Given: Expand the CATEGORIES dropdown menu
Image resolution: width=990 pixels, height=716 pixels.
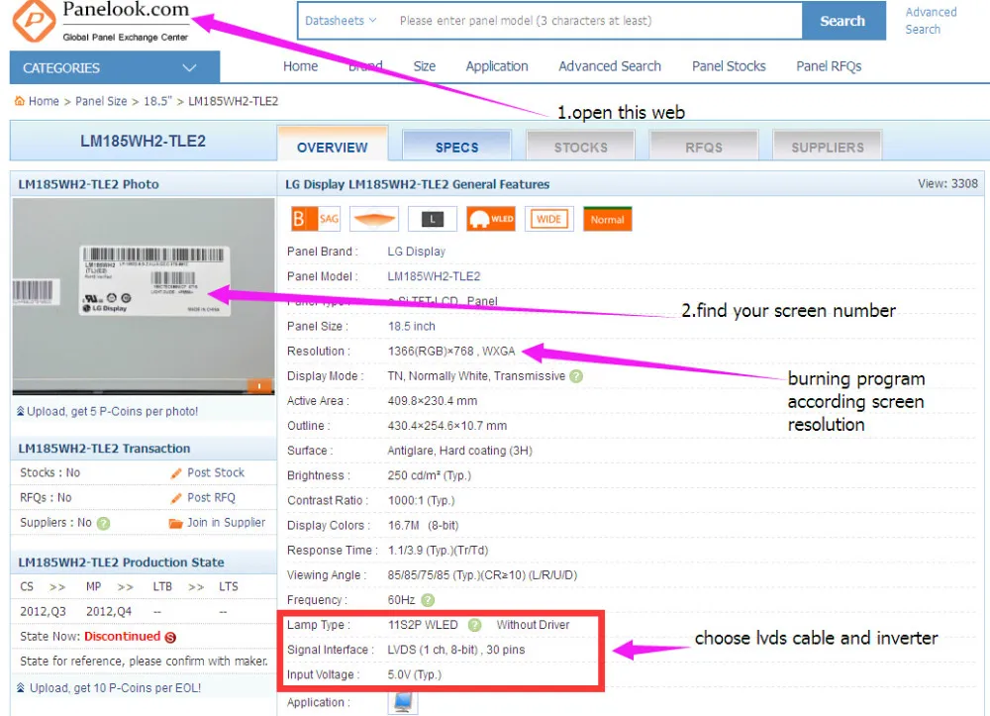Looking at the screenshot, I should tap(115, 68).
